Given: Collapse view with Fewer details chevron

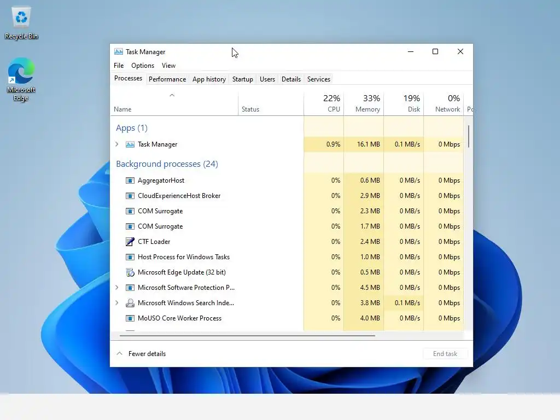Looking at the screenshot, I should (x=120, y=354).
